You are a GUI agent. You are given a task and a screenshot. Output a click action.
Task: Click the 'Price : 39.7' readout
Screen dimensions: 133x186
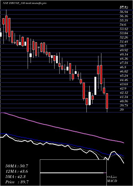[x=17, y=182]
